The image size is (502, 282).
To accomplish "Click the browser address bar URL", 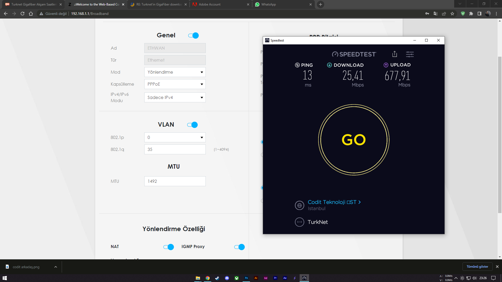I will click(90, 14).
